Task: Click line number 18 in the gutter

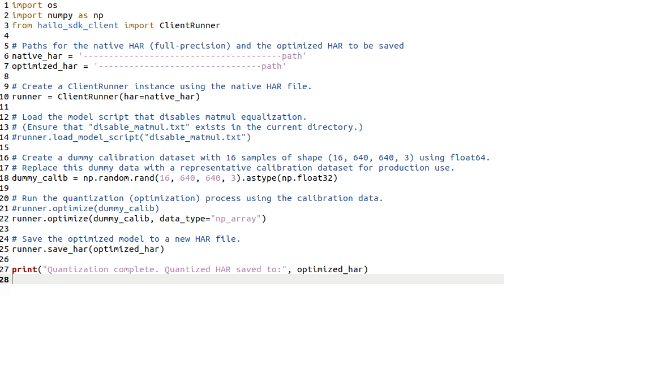Action: (5, 178)
